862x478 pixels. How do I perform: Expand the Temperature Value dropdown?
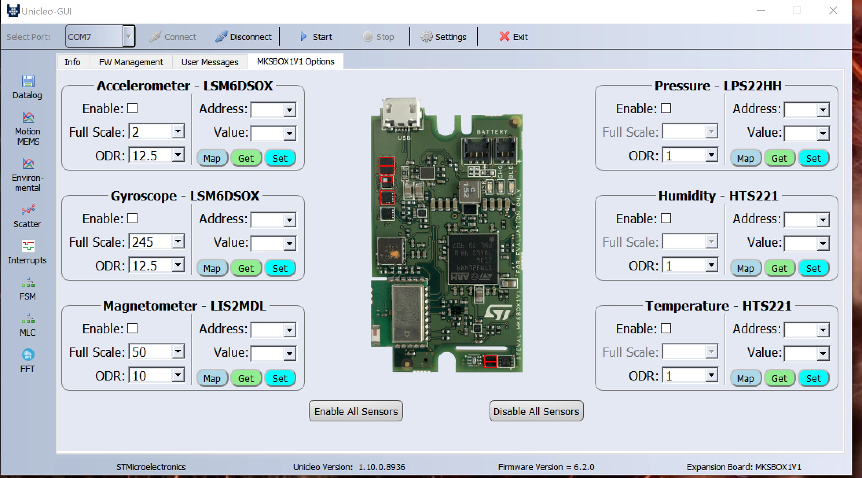(823, 354)
